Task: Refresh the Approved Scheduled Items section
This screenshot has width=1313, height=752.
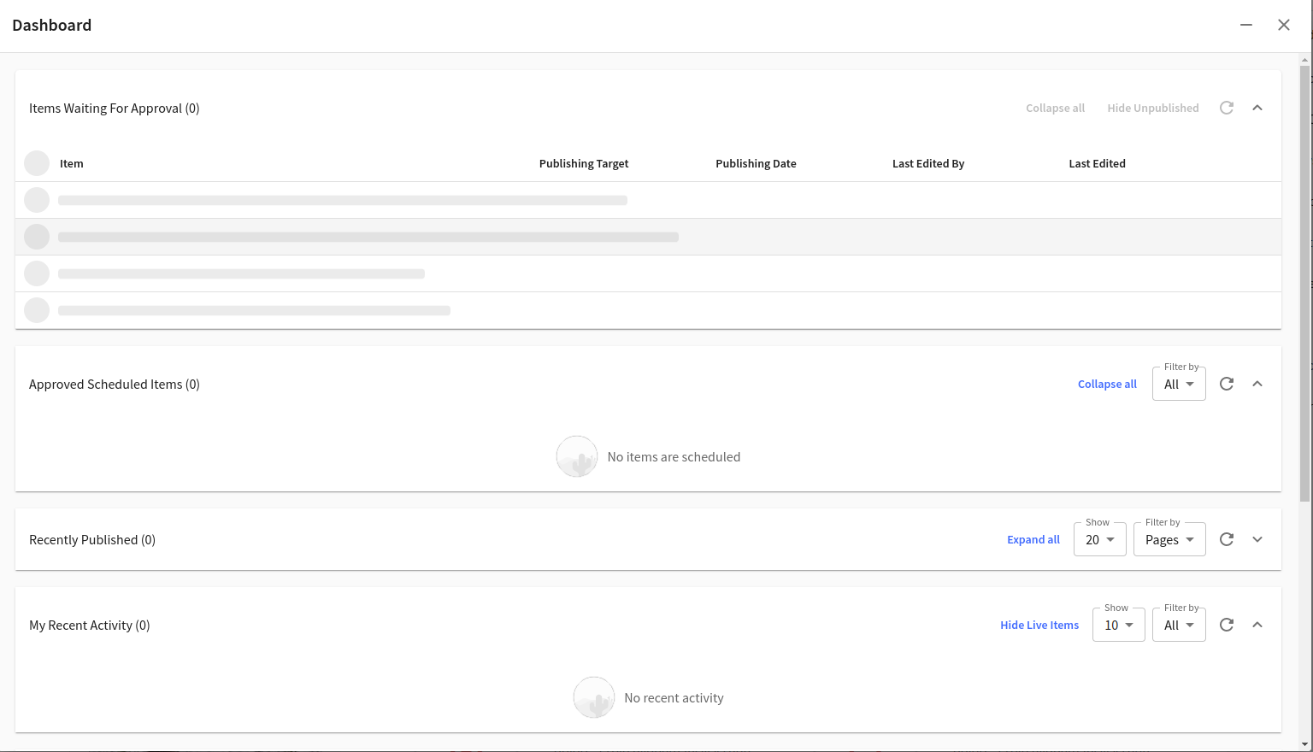Action: click(1227, 384)
